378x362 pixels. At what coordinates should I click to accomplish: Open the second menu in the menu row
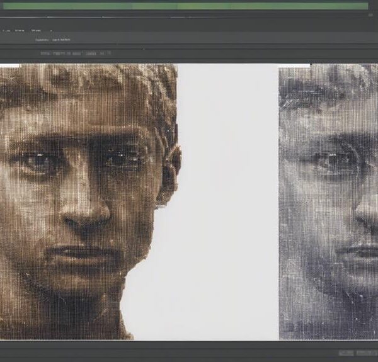20,31
